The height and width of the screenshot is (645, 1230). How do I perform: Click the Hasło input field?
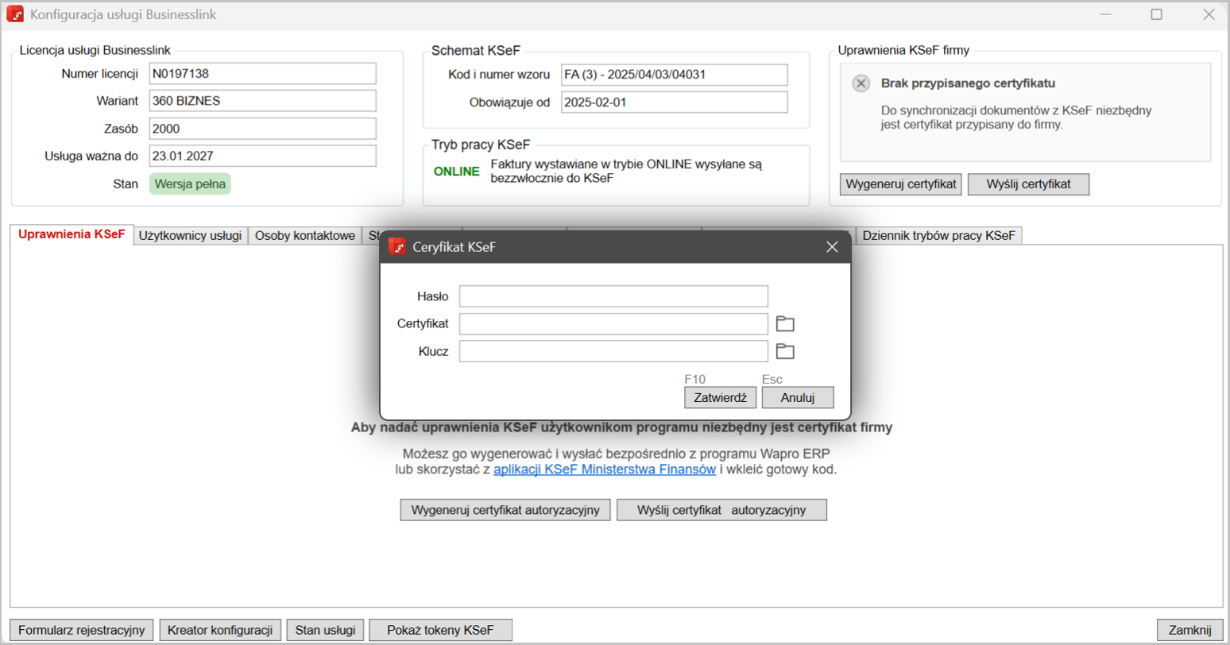click(613, 296)
